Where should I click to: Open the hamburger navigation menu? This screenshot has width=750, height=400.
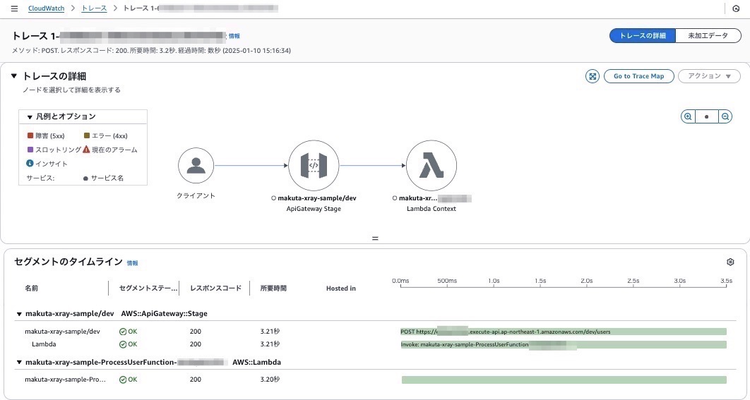coord(14,8)
